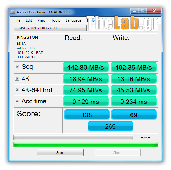The height and width of the screenshot is (170, 171).
Task: Click the read score 138
Action: (x=87, y=115)
